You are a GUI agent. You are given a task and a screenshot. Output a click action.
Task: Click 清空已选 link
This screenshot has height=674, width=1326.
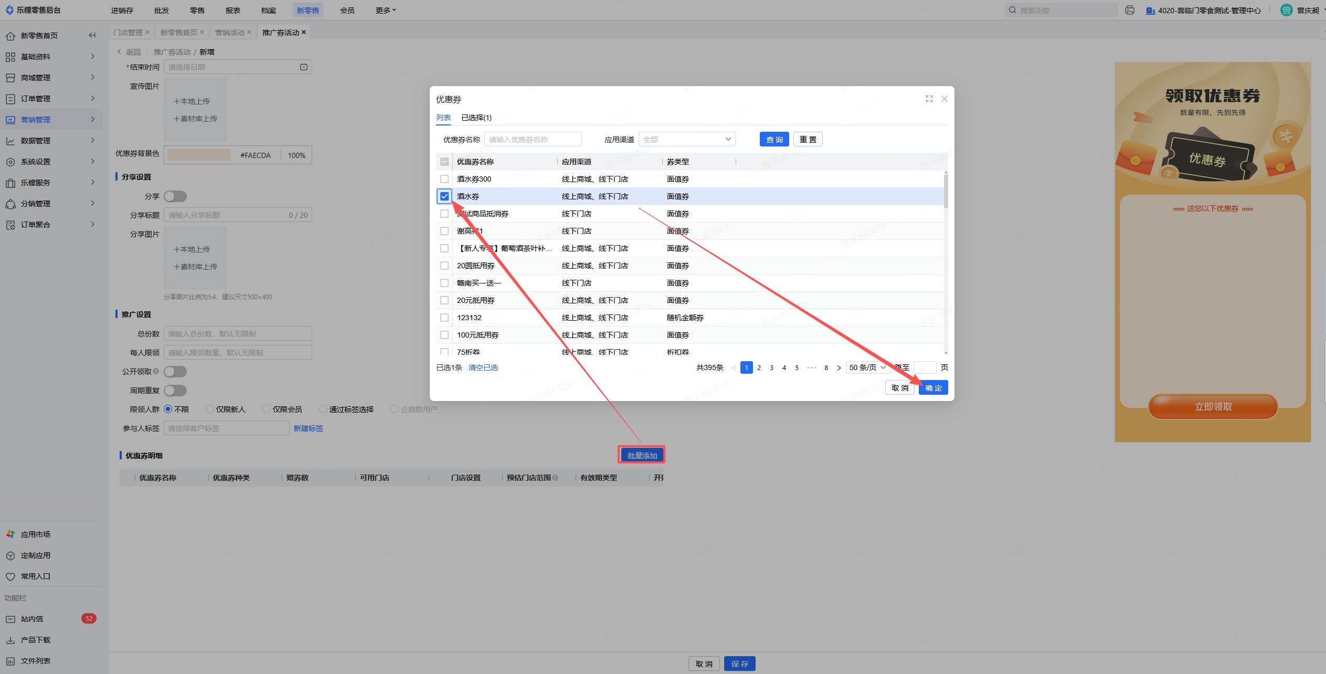pyautogui.click(x=483, y=367)
